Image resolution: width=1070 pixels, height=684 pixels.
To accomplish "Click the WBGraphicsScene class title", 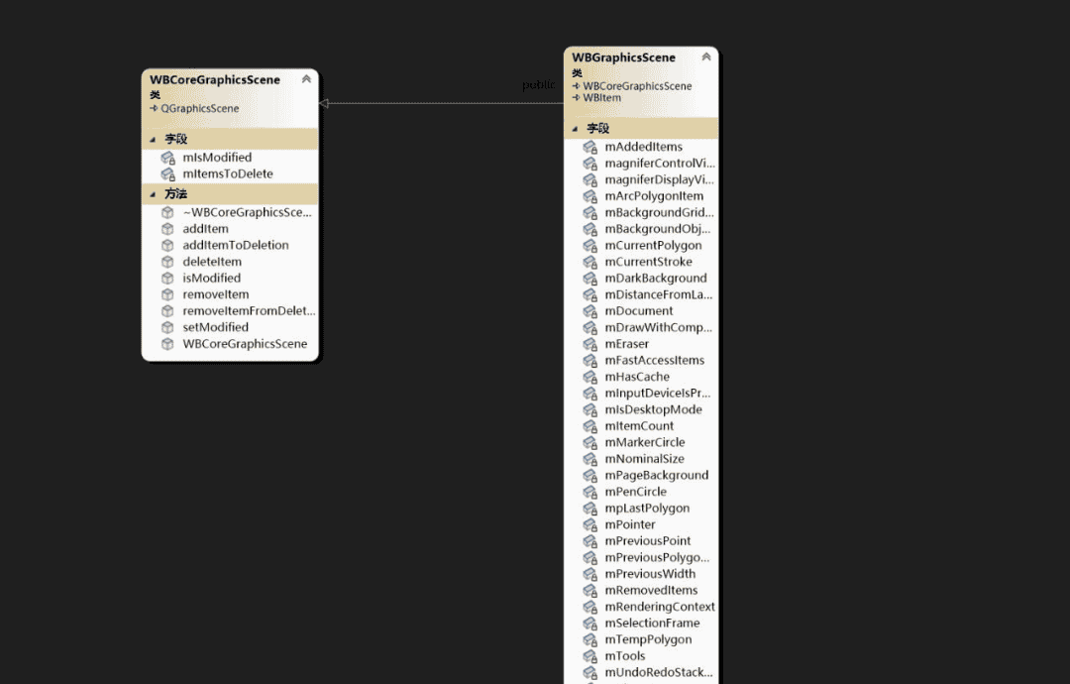I will (x=623, y=57).
